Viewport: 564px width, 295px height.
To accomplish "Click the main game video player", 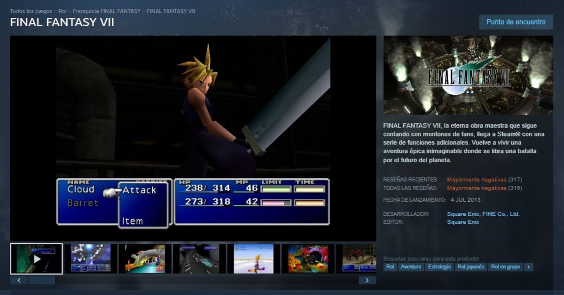I will 193,138.
